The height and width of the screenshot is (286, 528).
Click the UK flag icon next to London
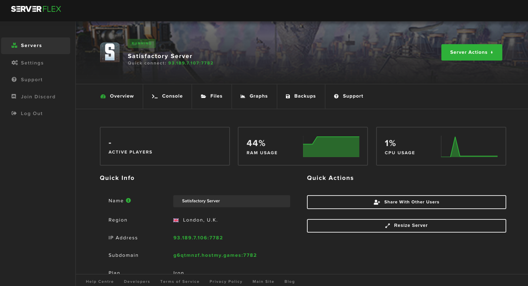coord(176,220)
